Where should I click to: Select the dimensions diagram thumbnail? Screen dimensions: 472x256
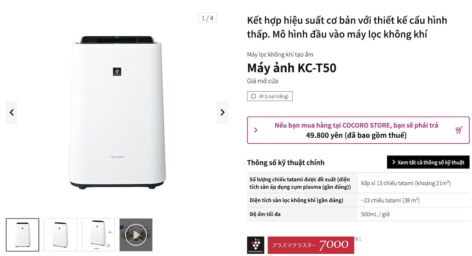click(98, 235)
